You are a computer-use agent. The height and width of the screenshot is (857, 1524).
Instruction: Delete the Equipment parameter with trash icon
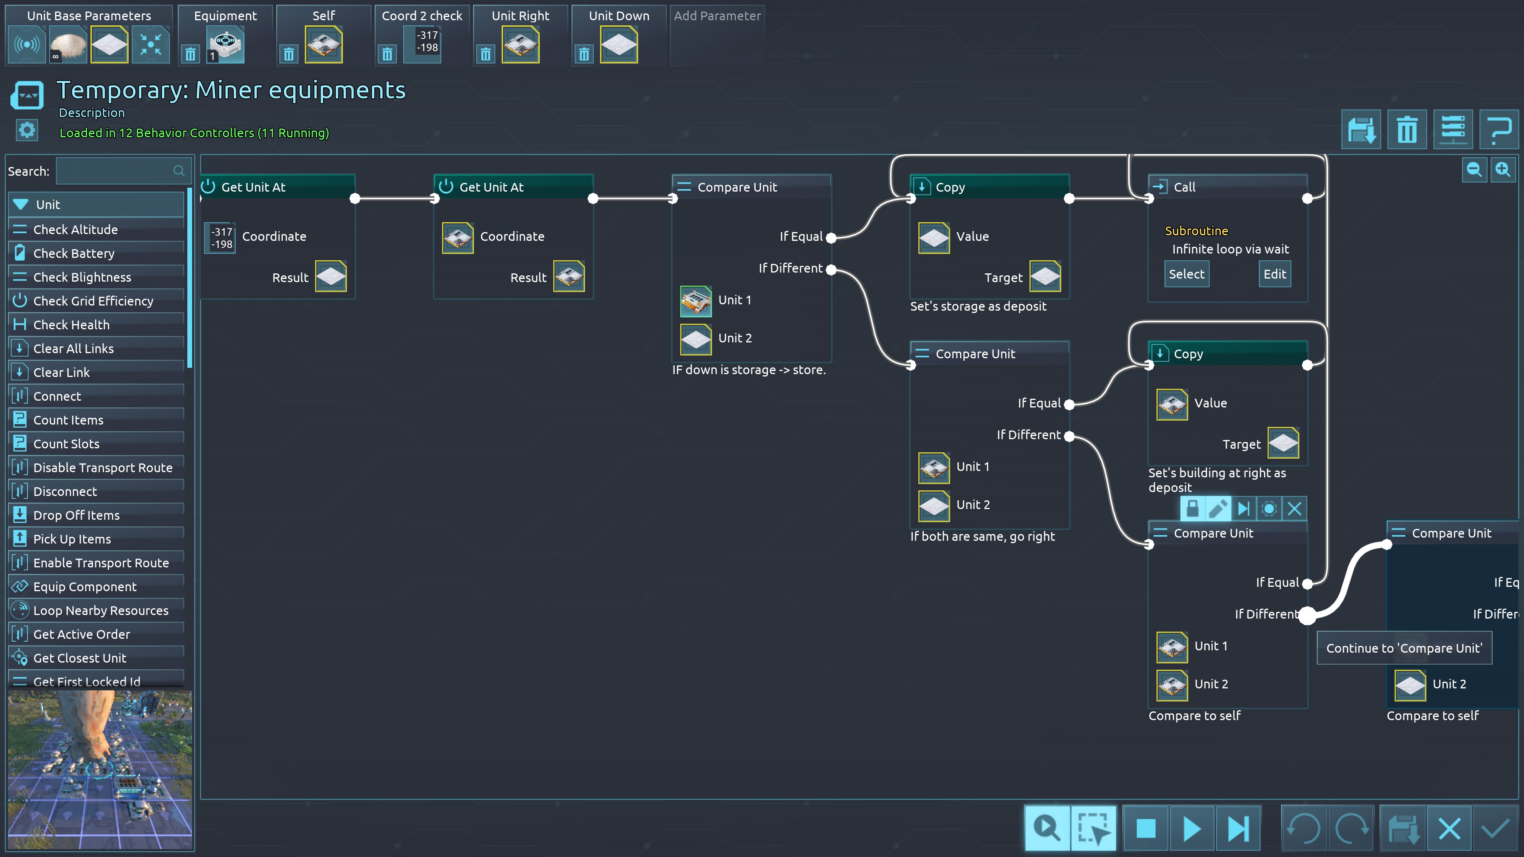click(x=190, y=55)
